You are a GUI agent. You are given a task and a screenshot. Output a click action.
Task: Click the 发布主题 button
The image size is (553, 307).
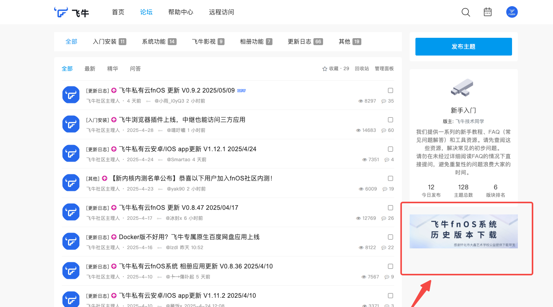(463, 47)
